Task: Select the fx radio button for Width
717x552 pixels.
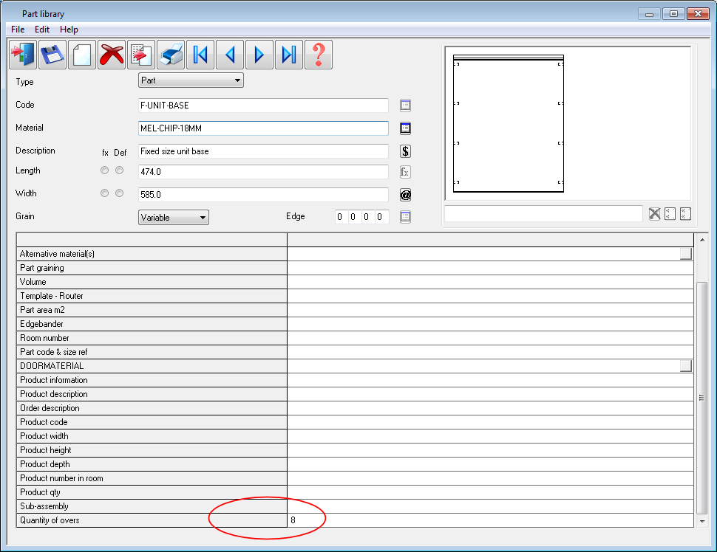Action: point(105,193)
